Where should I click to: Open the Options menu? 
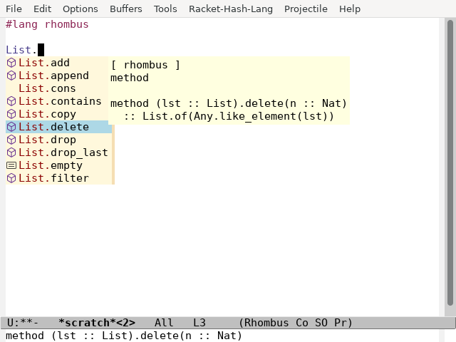81,9
